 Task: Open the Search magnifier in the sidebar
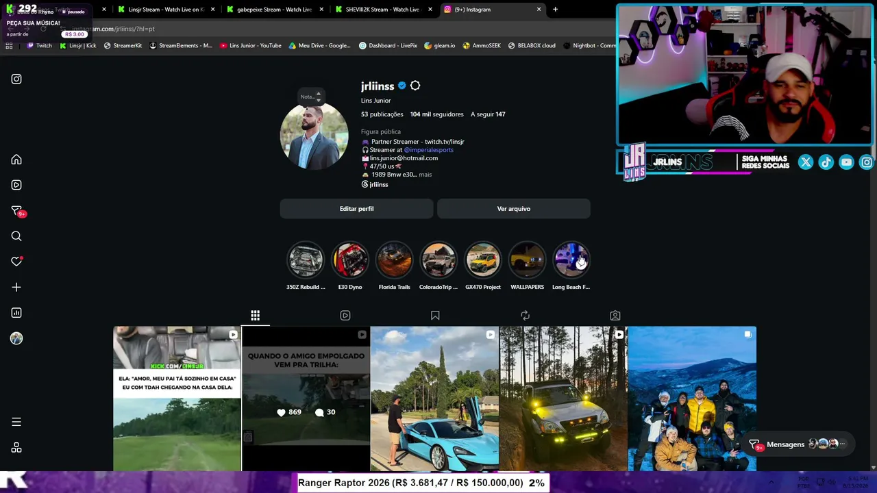tap(16, 236)
